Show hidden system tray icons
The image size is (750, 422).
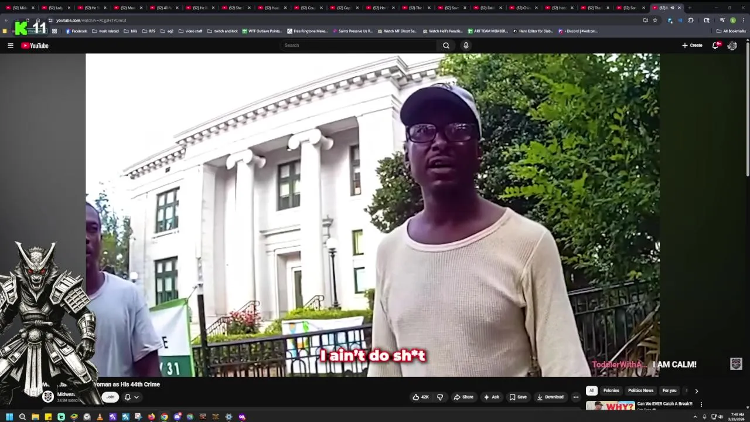[x=696, y=417]
